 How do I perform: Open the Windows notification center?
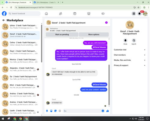(x=147, y=119)
